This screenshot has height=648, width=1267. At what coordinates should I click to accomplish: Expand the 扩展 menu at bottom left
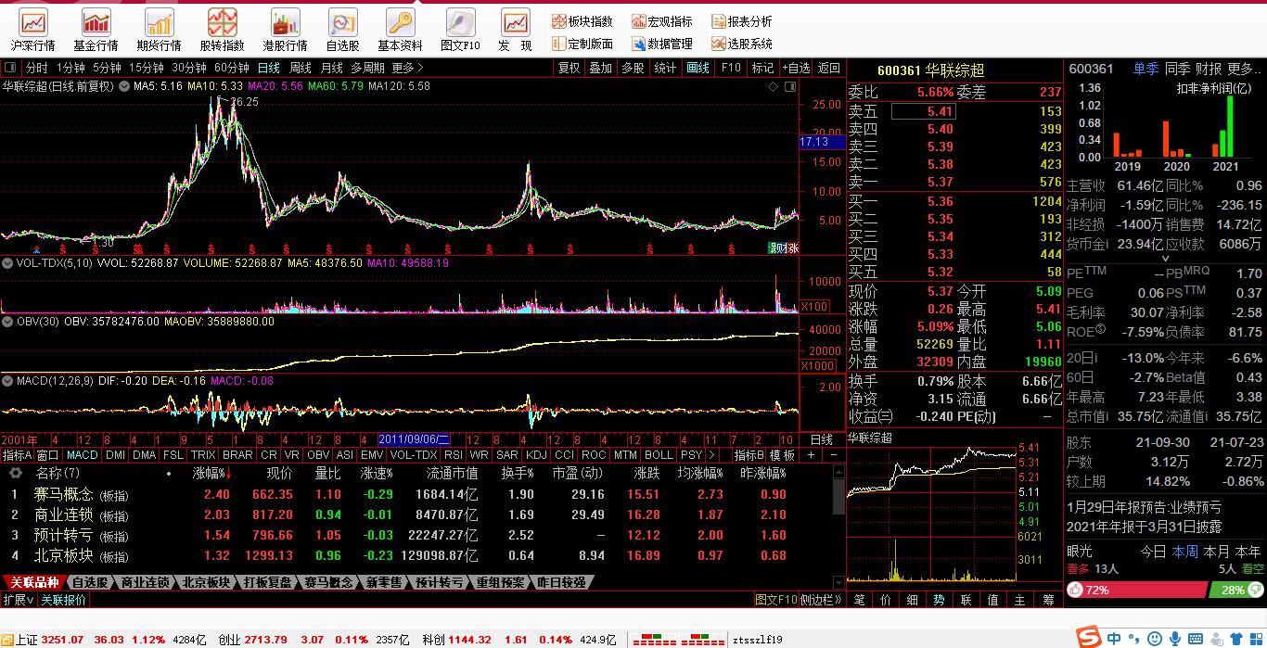pos(19,600)
